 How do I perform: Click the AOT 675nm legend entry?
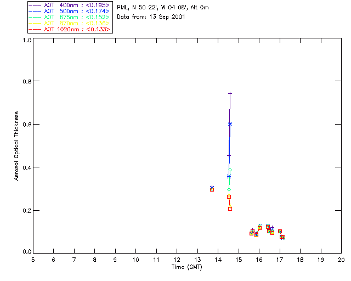[x=69, y=17]
